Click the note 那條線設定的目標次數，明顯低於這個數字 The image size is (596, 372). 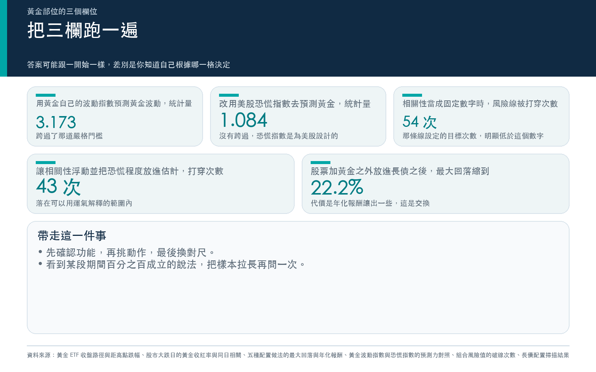coord(473,136)
